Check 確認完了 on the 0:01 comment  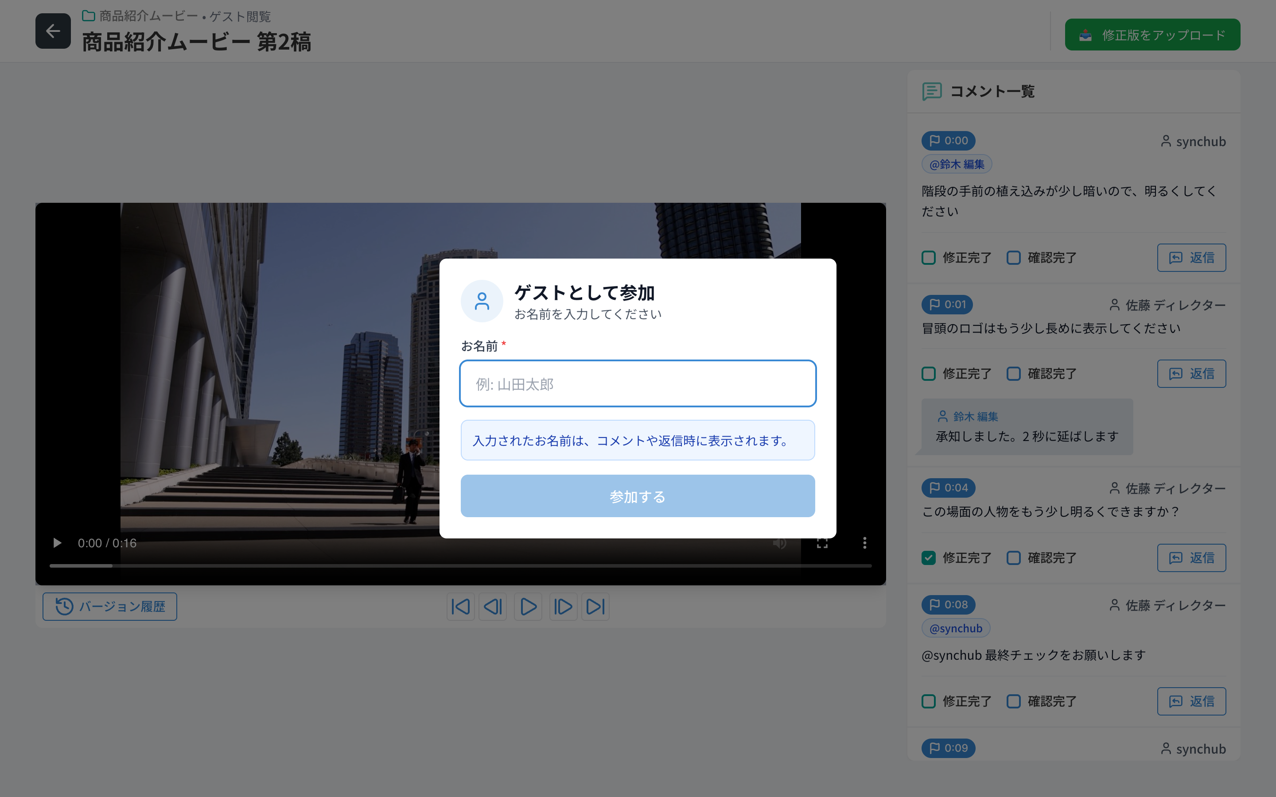1013,374
